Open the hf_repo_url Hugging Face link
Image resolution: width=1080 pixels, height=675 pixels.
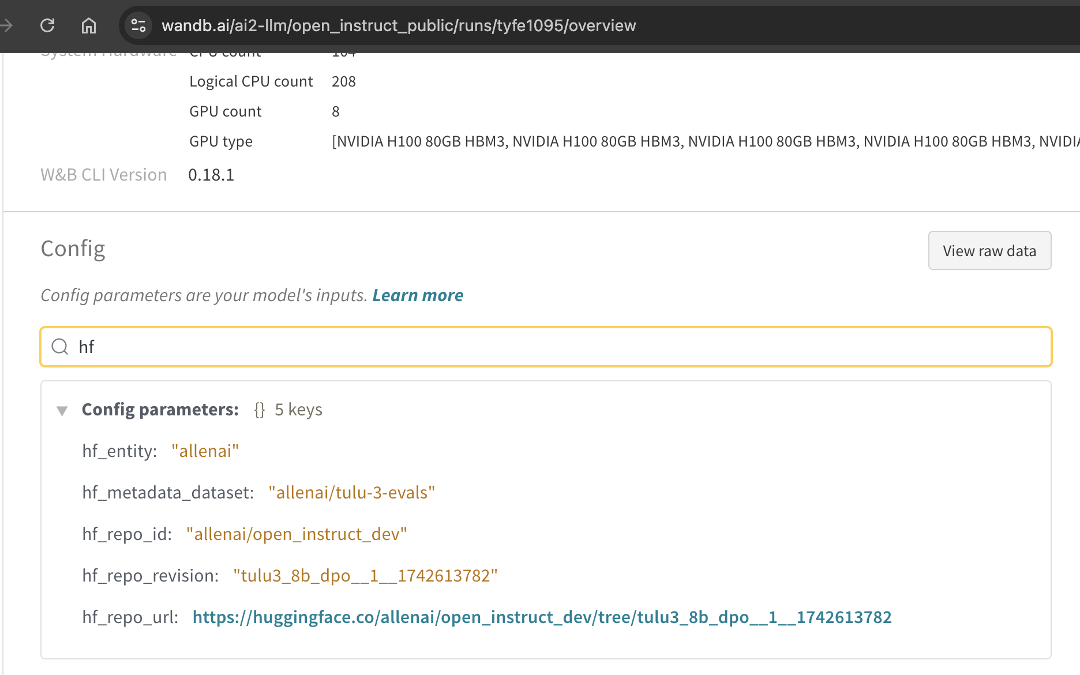542,617
